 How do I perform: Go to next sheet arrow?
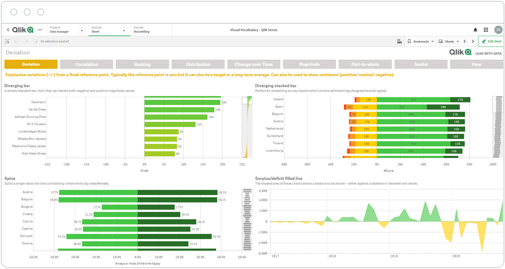473,41
